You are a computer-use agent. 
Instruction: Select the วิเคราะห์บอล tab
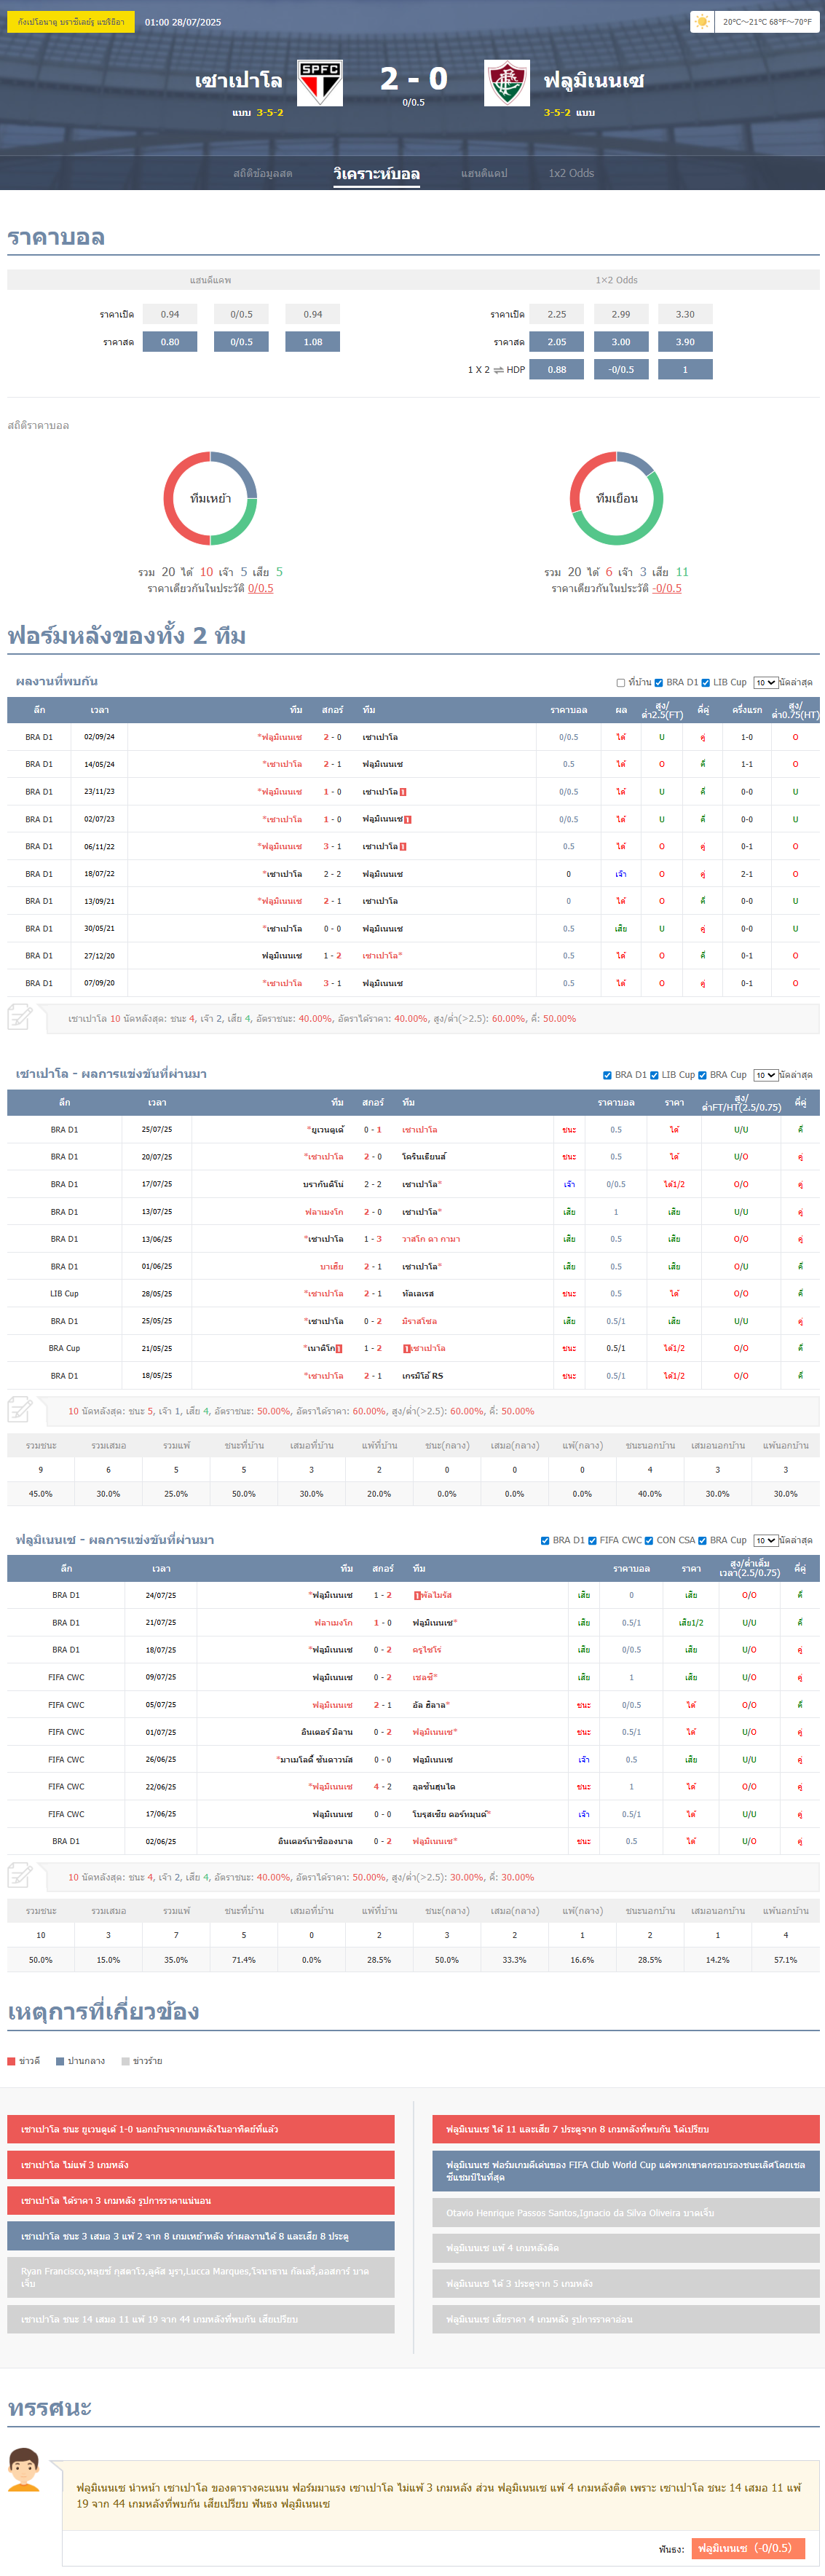[376, 174]
